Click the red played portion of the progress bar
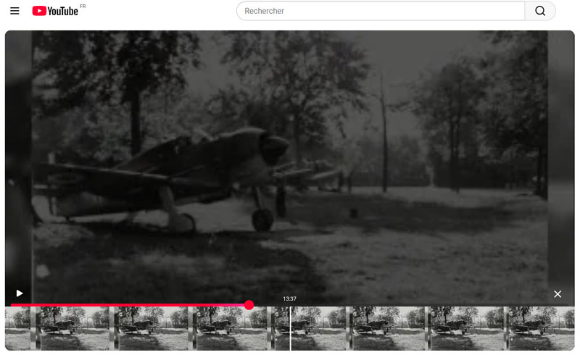This screenshot has height=355, width=580. click(130, 305)
